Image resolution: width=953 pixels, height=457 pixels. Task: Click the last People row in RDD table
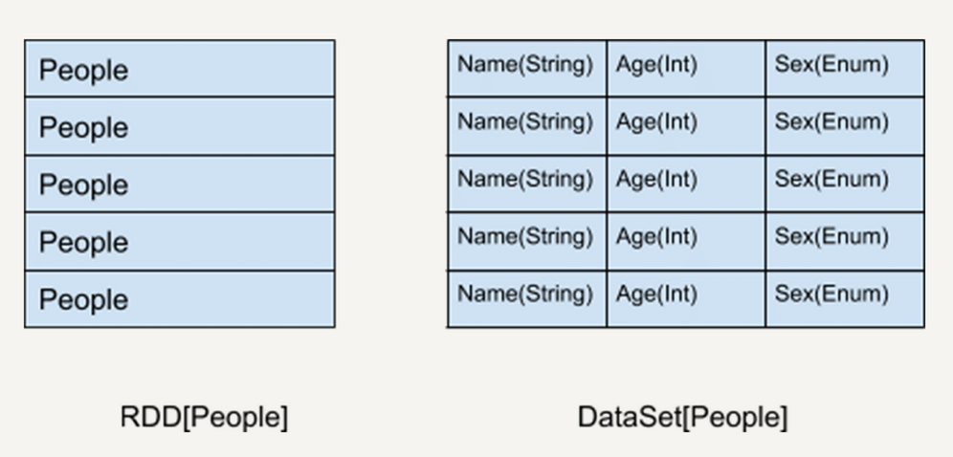pos(179,298)
